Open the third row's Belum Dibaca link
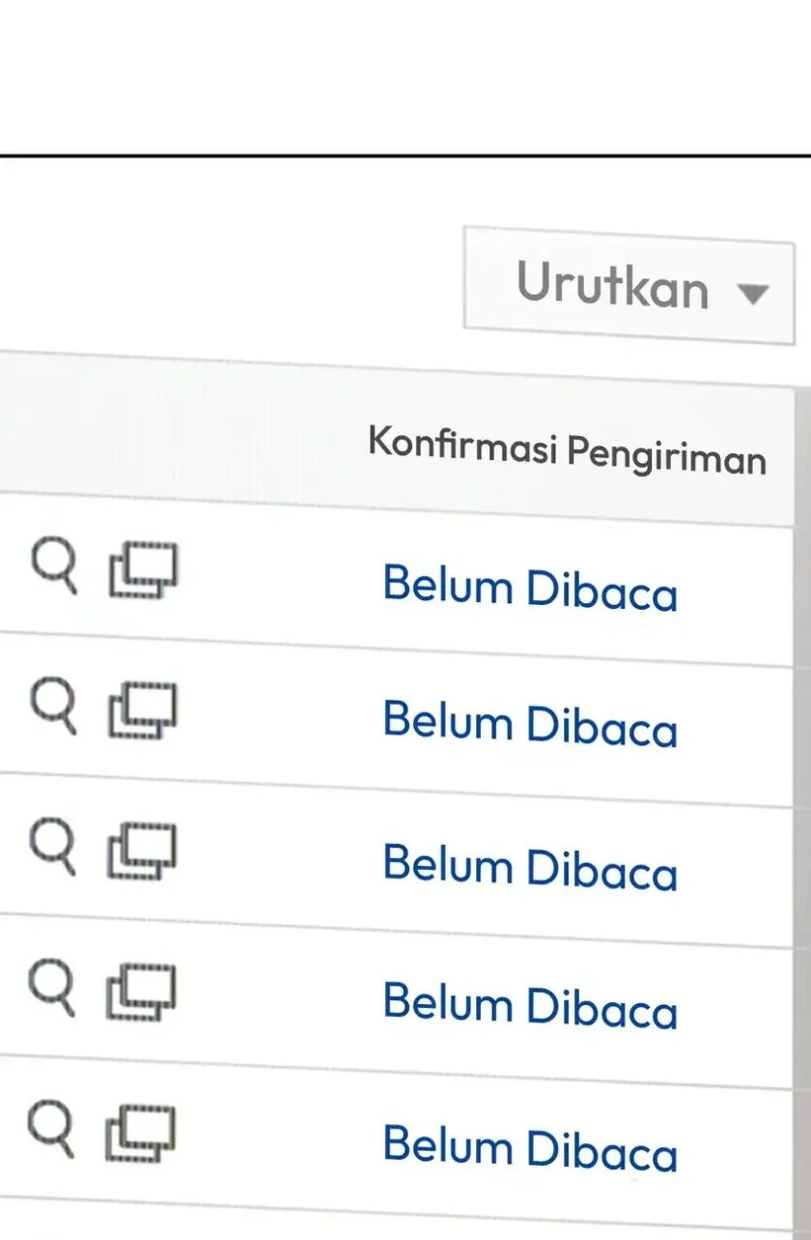 530,866
